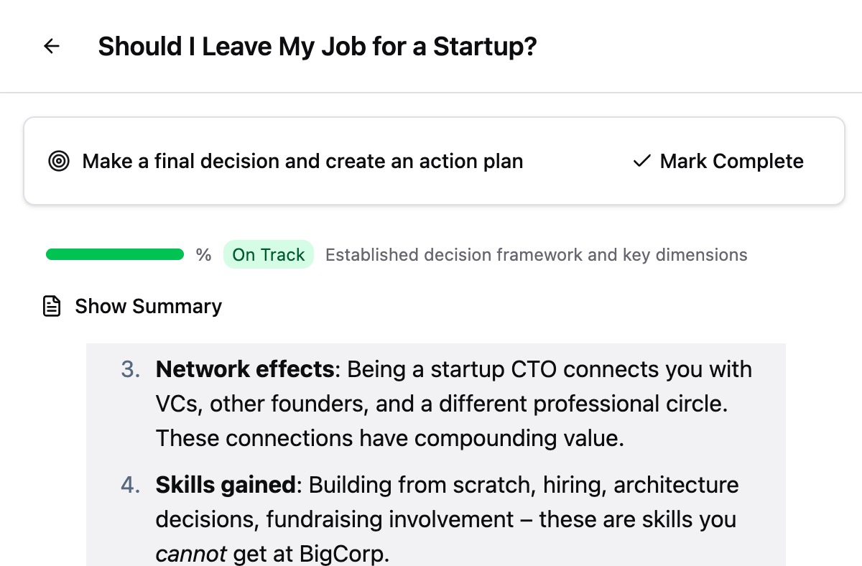Viewport: 862px width, 566px height.
Task: Click the Established decision framework status text
Action: (536, 255)
